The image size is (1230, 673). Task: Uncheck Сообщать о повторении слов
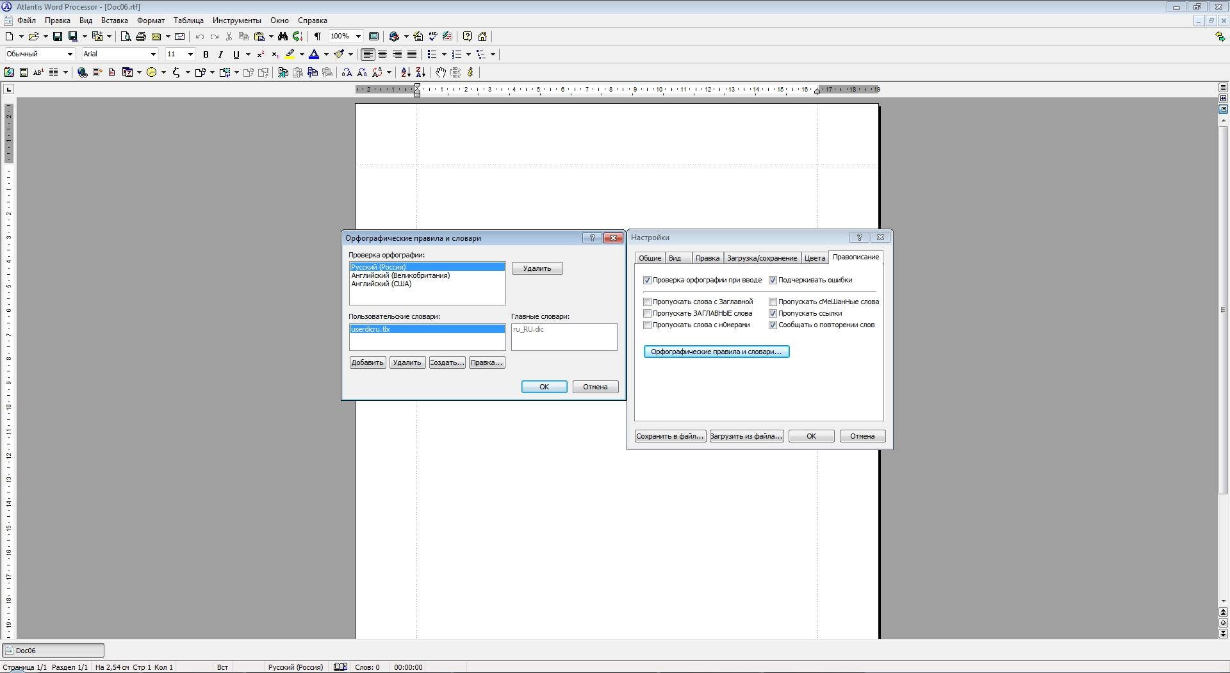click(x=773, y=325)
